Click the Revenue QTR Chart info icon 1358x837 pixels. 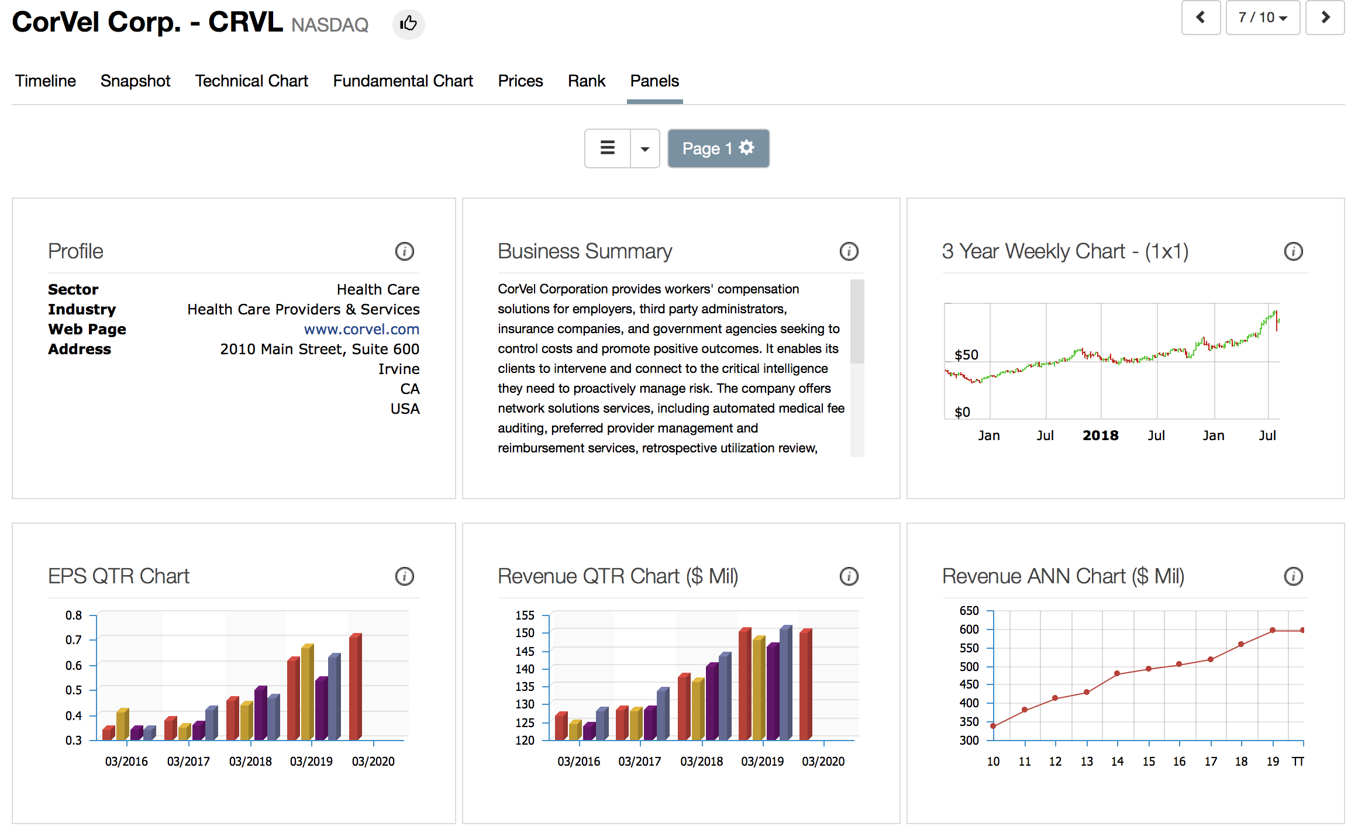[x=849, y=576]
